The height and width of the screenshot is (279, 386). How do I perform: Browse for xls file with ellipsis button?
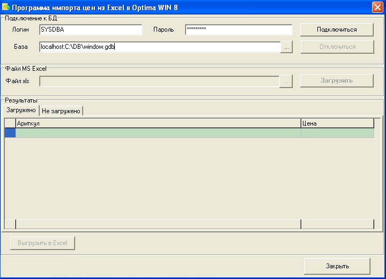(286, 82)
